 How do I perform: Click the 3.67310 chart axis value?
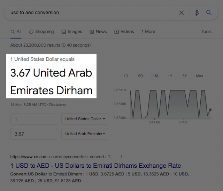click(120, 90)
